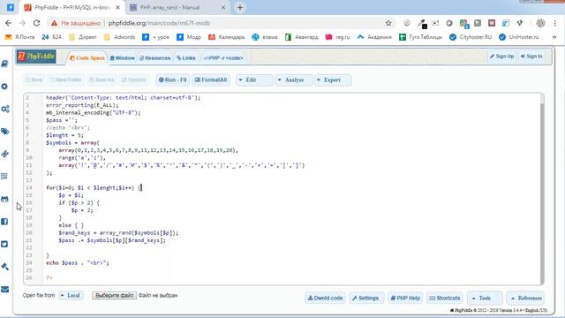Open editor Settings
The height and width of the screenshot is (318, 565).
coord(365,299)
